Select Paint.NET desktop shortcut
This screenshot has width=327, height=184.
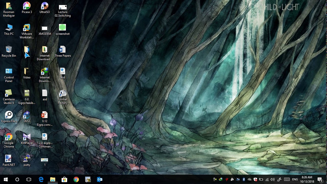pyautogui.click(x=9, y=160)
